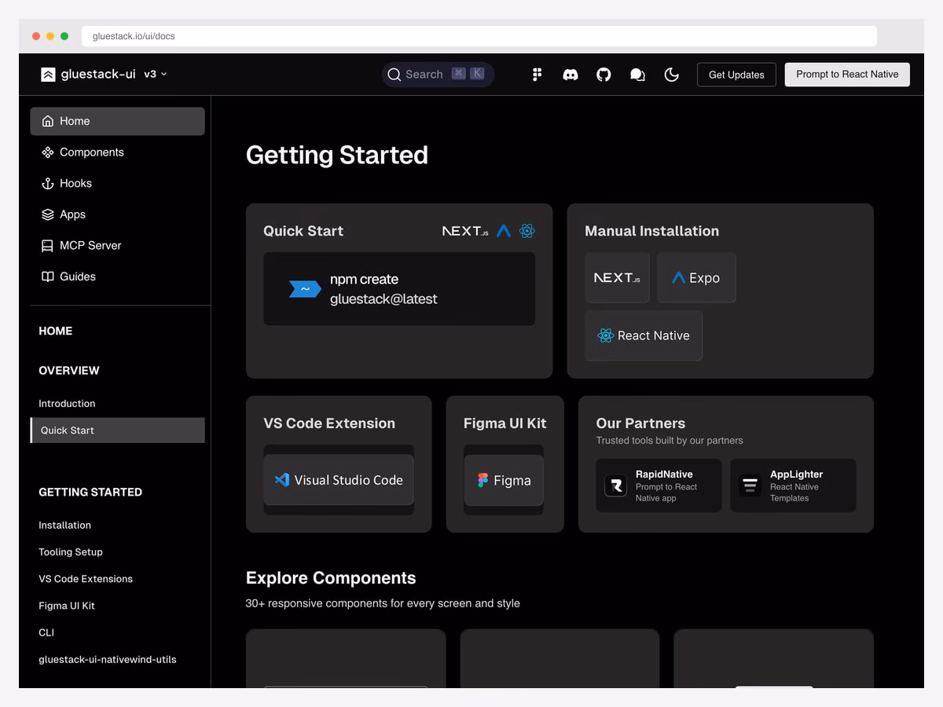Screen dimensions: 943x707
Task: Click the Hooks anchor icon in sidebar
Action: pyautogui.click(x=47, y=183)
